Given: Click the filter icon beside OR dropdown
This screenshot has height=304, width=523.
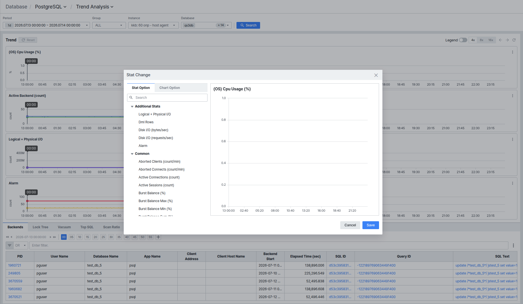Looking at the screenshot, I should coord(10,245).
